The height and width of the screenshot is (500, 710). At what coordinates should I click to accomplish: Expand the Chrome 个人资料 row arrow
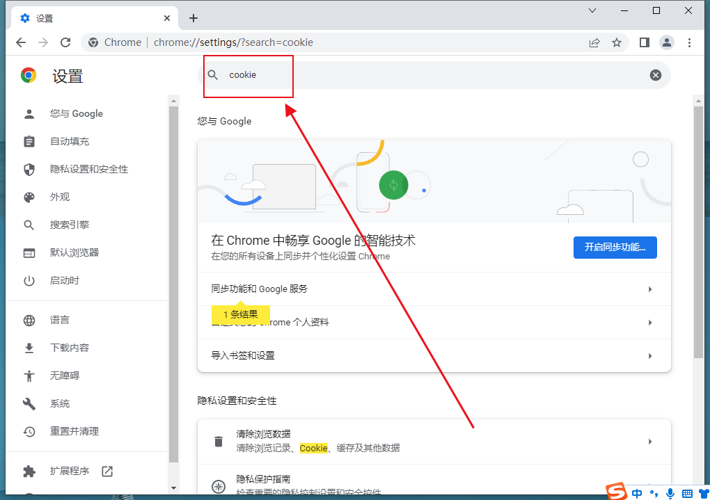click(x=649, y=323)
